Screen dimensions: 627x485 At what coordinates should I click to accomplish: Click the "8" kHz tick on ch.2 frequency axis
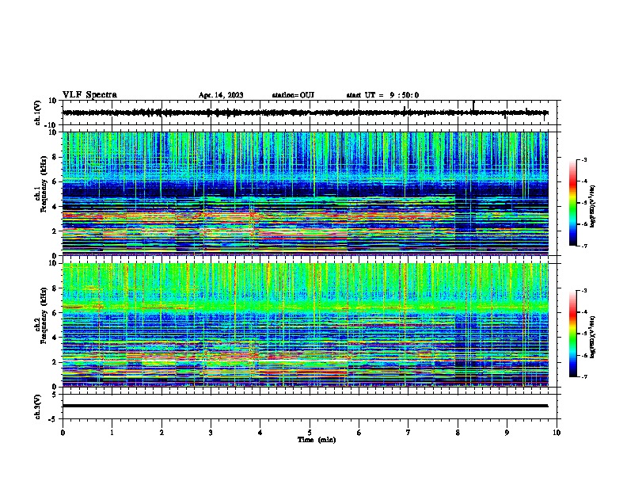[x=55, y=288]
